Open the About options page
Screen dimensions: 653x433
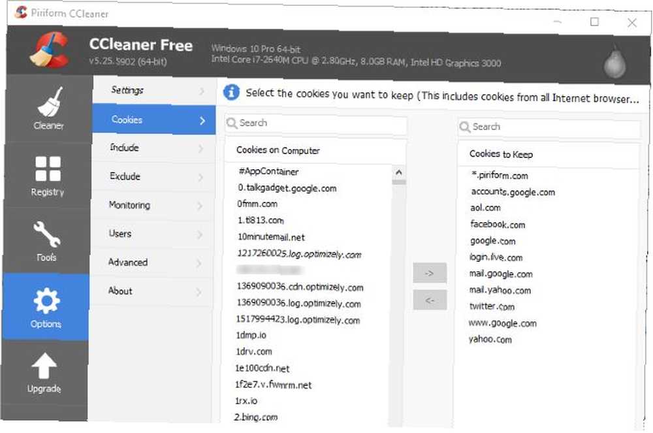(151, 291)
